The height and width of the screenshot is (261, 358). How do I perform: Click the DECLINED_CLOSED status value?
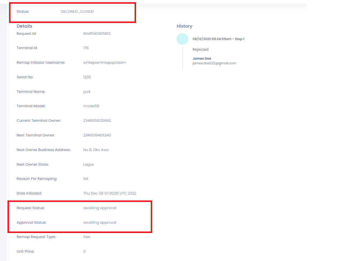[77, 11]
